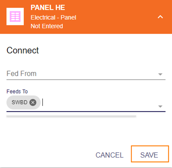172x168 pixels.
Task: Cancel the connection changes
Action: (x=110, y=155)
